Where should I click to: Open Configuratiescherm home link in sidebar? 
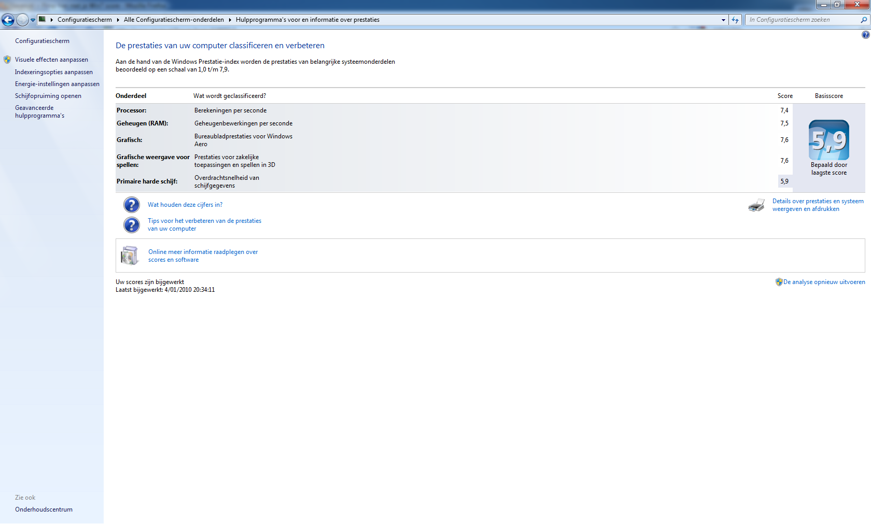[42, 41]
